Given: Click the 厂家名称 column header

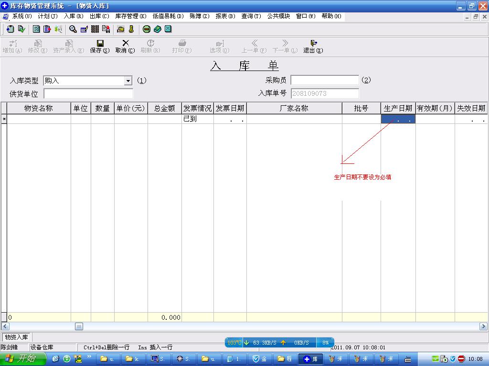Looking at the screenshot, I should pos(294,108).
